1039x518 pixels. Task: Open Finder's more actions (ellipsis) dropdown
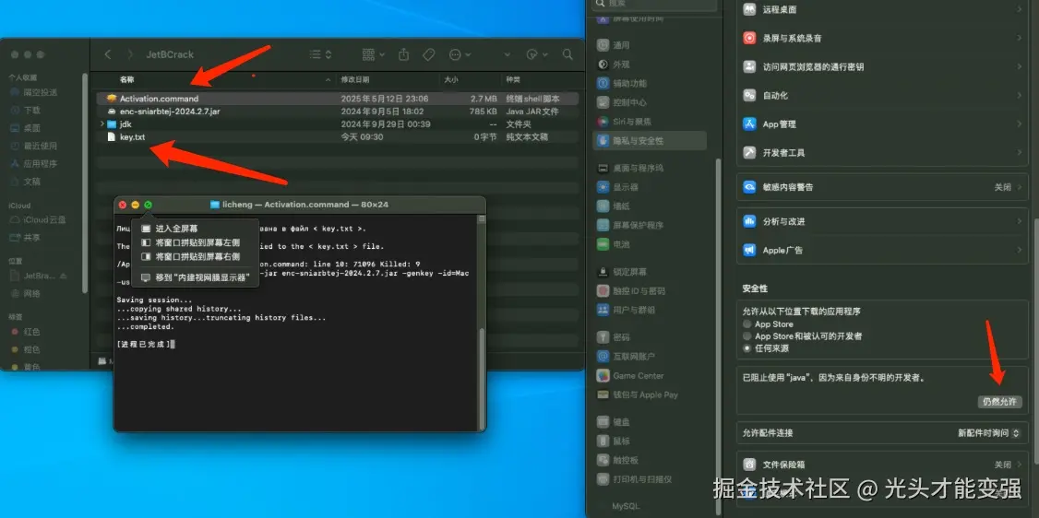pyautogui.click(x=460, y=54)
